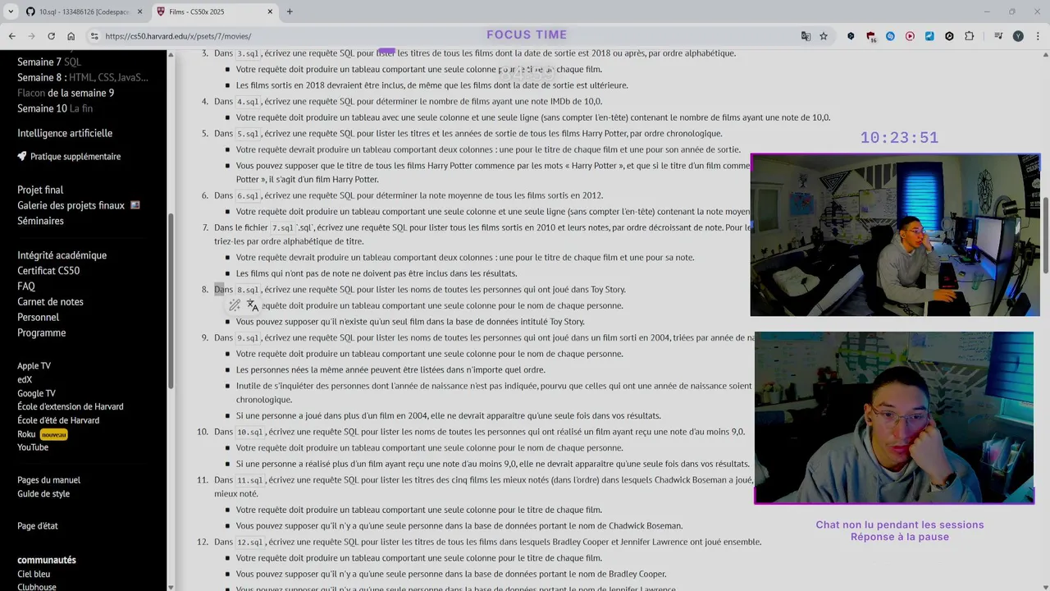
Task: Open the Chrome three-dot menu
Action: [1037, 36]
